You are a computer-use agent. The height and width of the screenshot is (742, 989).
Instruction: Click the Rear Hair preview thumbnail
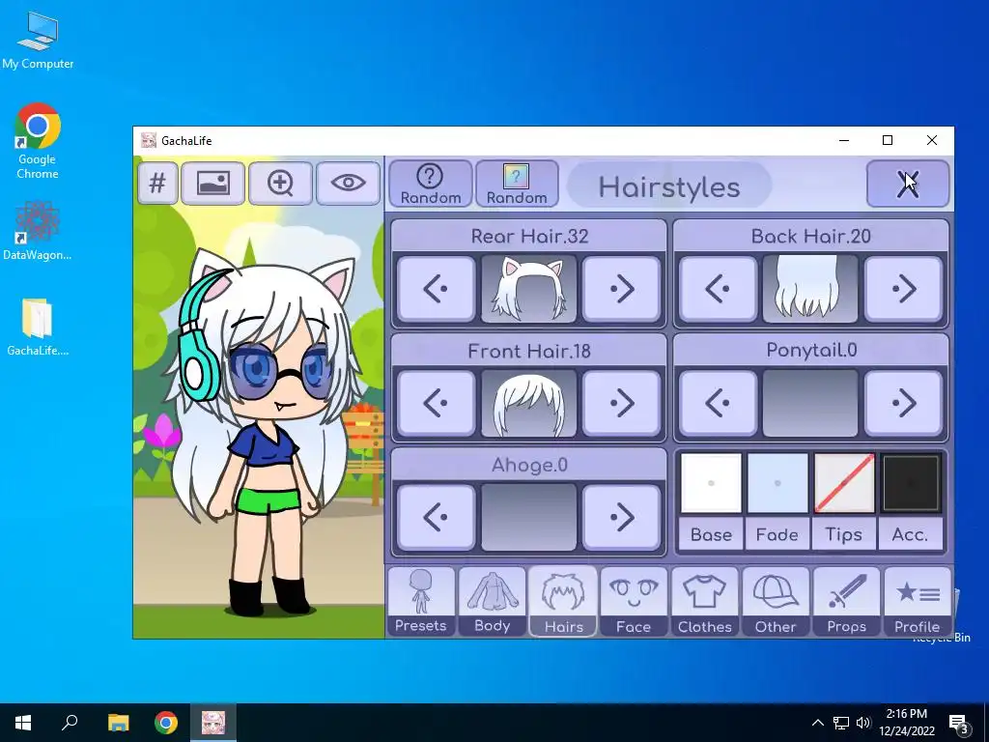point(528,289)
